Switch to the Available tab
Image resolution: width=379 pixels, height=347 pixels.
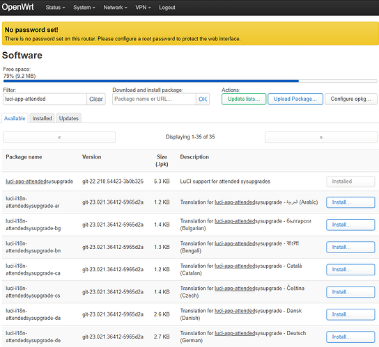(x=15, y=118)
